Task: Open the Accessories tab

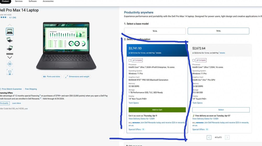Action: click(48, 1)
